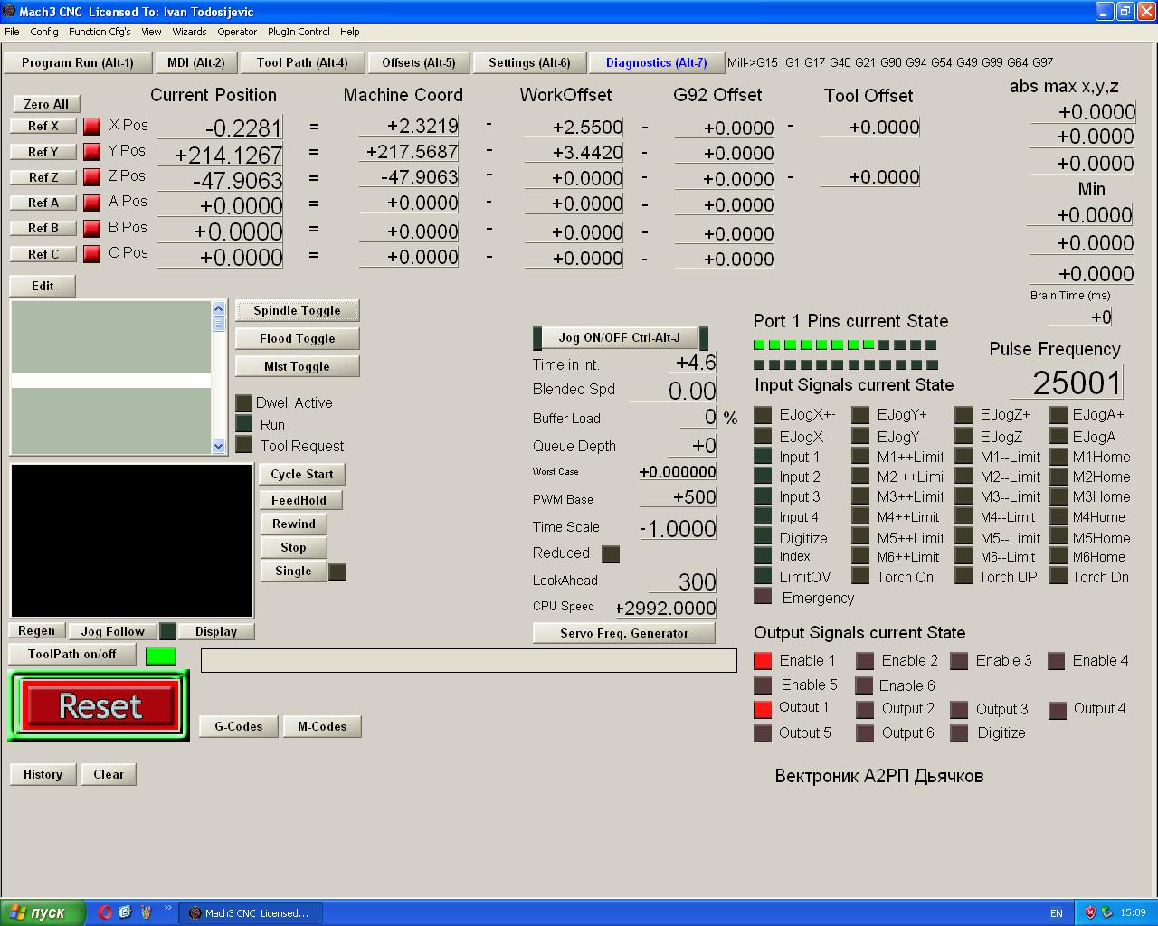Click the red LED beside Ref C
Image resolution: width=1158 pixels, height=926 pixels.
pyautogui.click(x=91, y=253)
